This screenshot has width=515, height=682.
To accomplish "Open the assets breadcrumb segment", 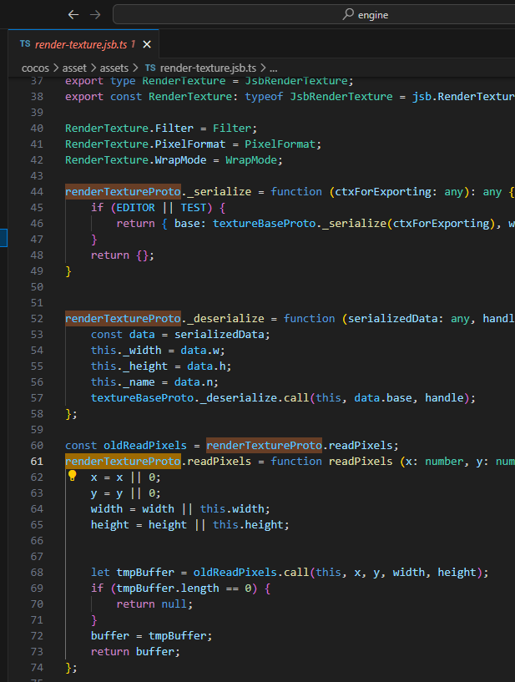I will [x=114, y=68].
